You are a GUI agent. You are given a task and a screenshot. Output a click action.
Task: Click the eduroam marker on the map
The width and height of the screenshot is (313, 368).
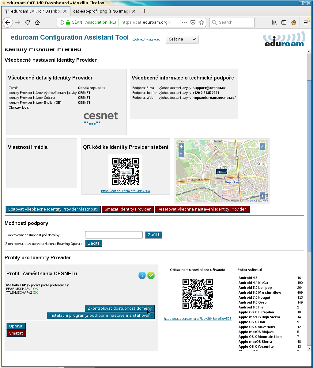(x=221, y=172)
